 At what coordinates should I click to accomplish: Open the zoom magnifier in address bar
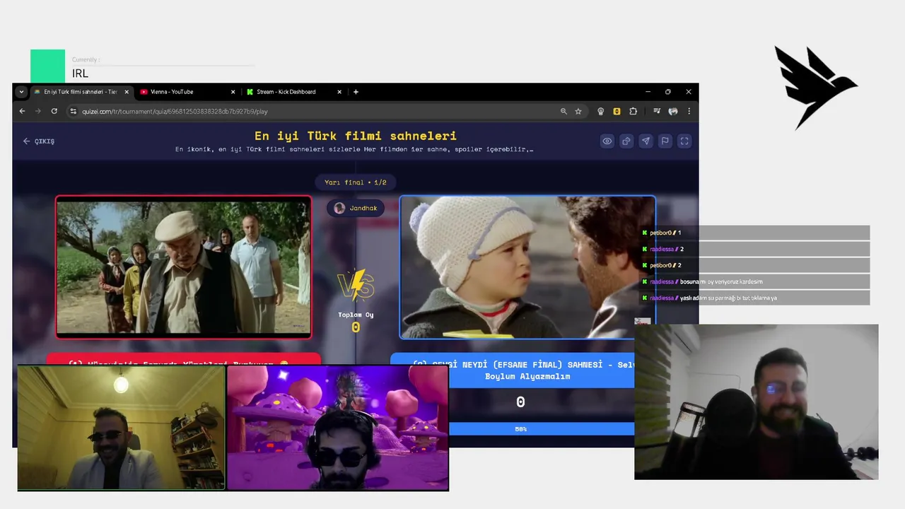pos(564,111)
